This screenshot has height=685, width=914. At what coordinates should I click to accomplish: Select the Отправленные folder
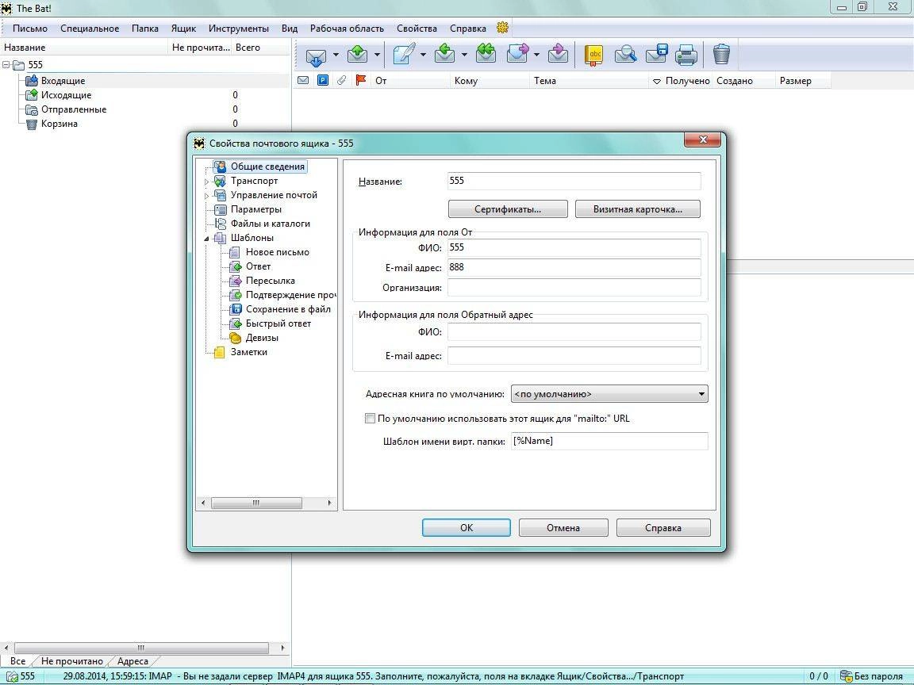pos(74,109)
